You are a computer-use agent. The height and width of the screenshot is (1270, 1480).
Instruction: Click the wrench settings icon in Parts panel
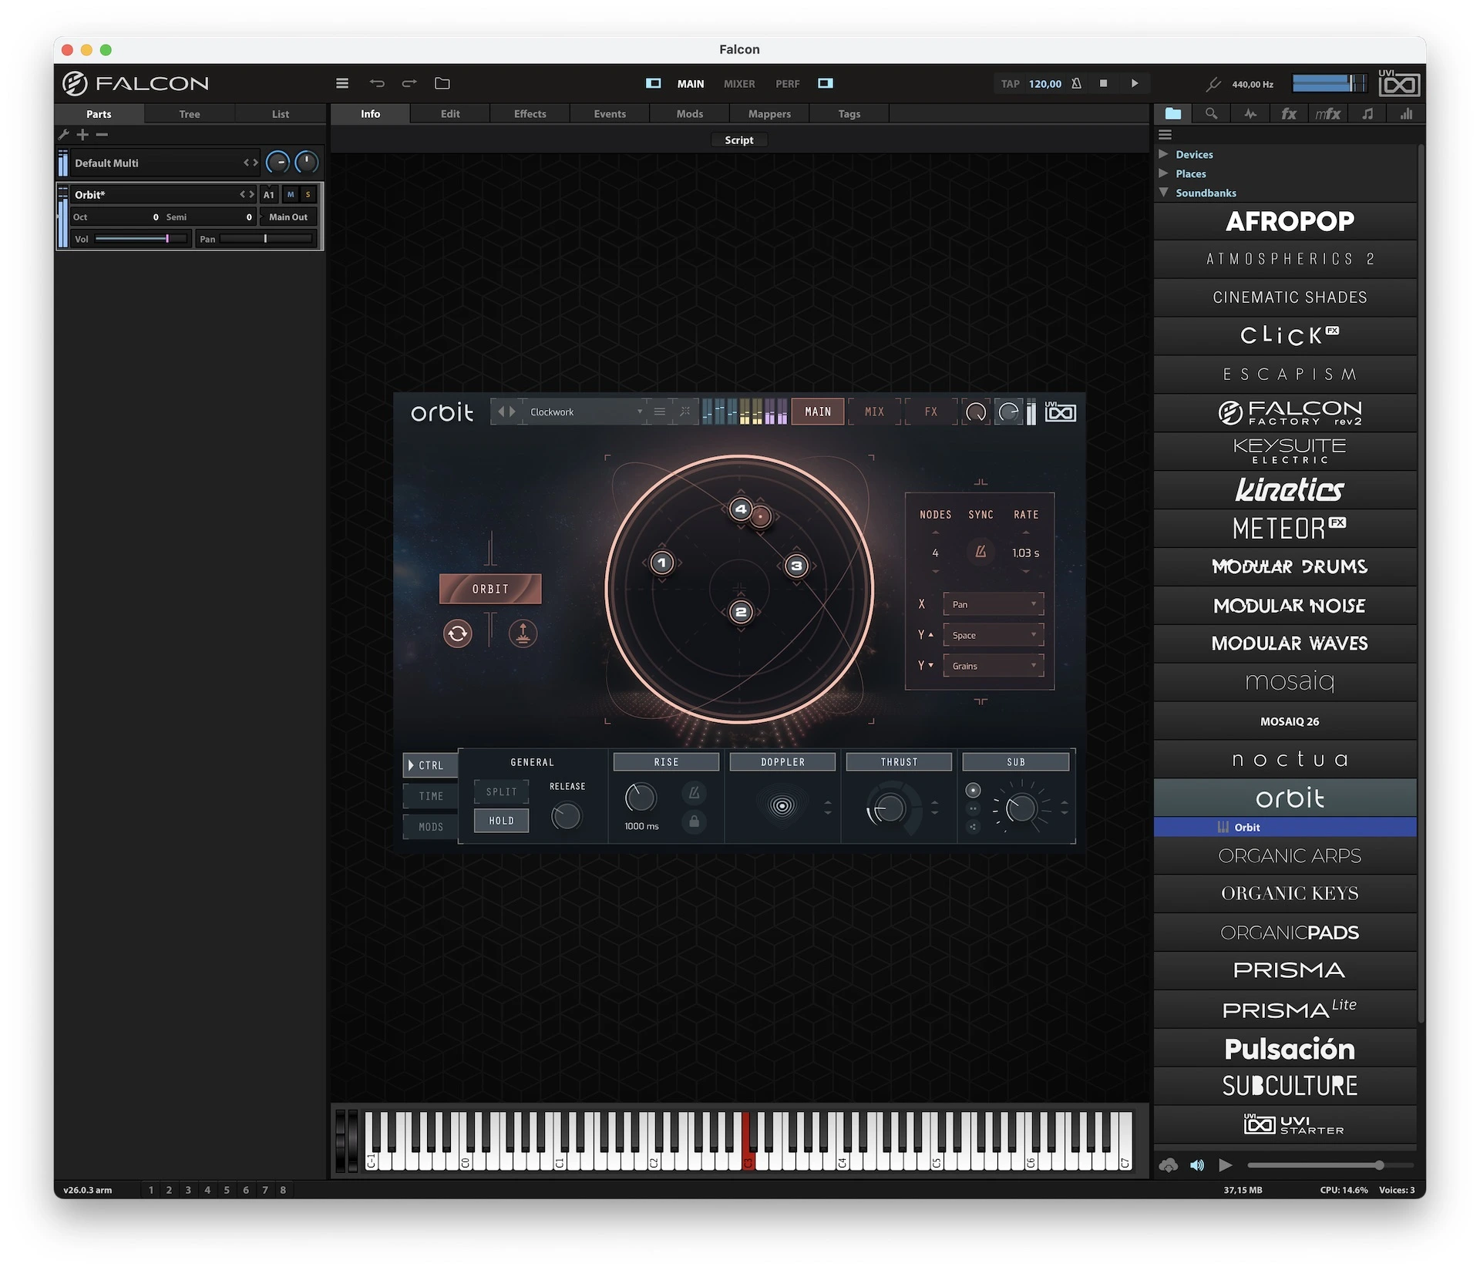[64, 135]
